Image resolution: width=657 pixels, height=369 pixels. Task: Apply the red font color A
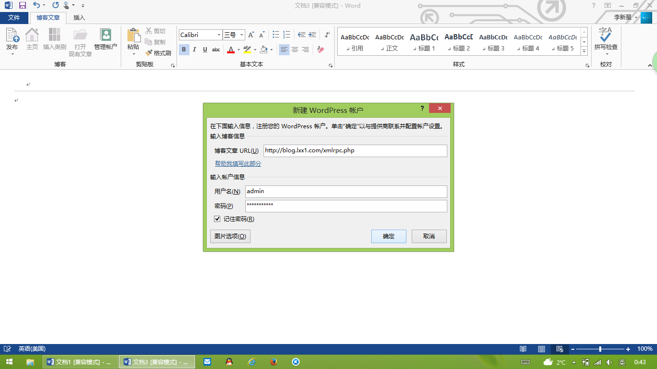click(231, 49)
